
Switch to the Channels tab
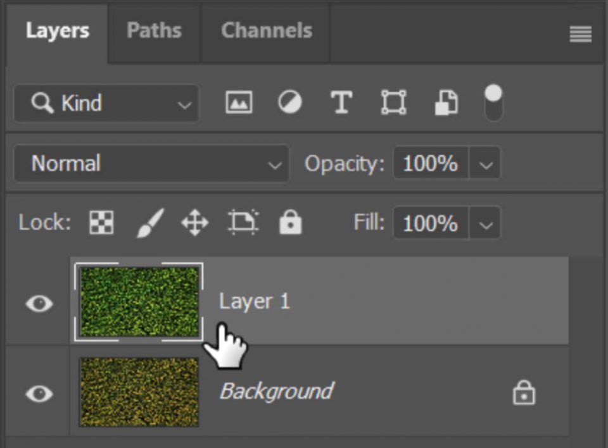pyautogui.click(x=266, y=30)
